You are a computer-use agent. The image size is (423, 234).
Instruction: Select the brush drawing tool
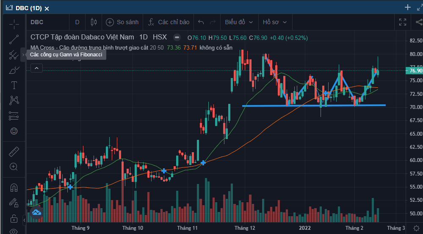(x=14, y=70)
